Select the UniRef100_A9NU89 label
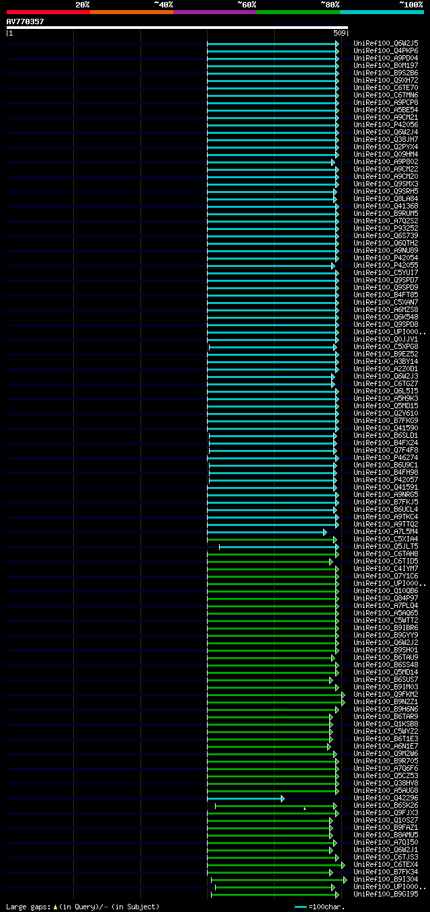This screenshot has height=912, width=430. coord(386,251)
